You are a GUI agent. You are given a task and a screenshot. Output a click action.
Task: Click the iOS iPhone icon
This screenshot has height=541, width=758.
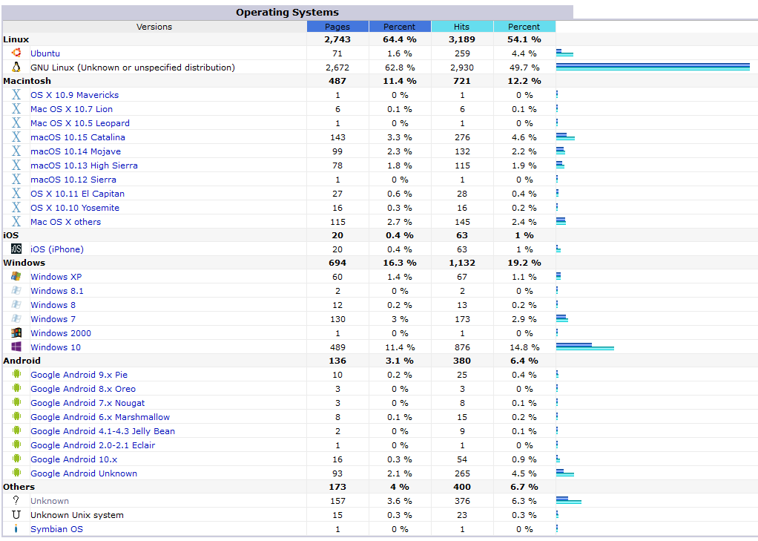16,249
